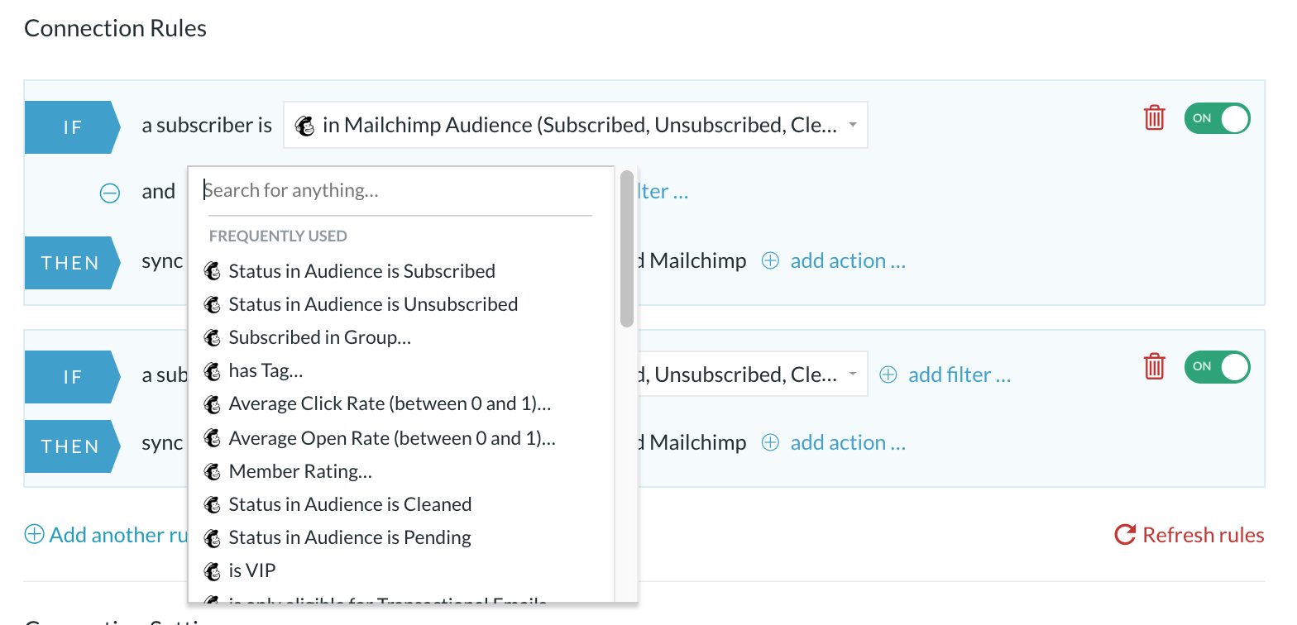1297x625 pixels.
Task: Turn off the second rule's ON toggle
Action: 1217,366
